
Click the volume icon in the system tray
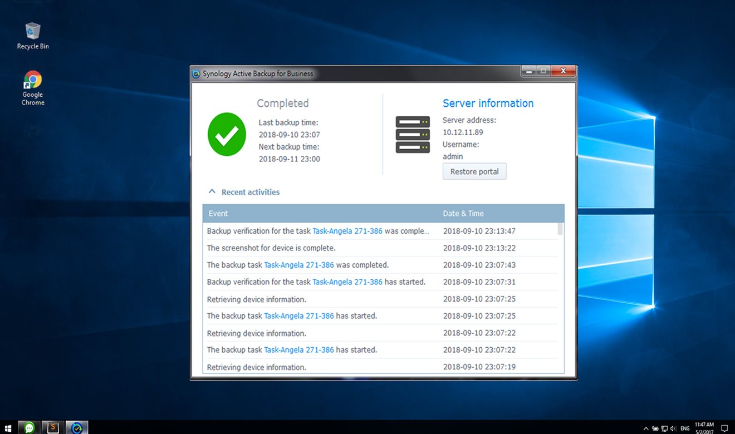[673, 428]
